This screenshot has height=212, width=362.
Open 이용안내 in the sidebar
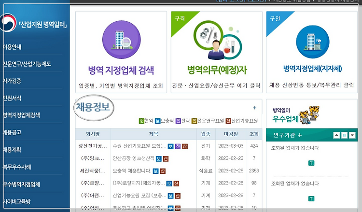coord(12,47)
